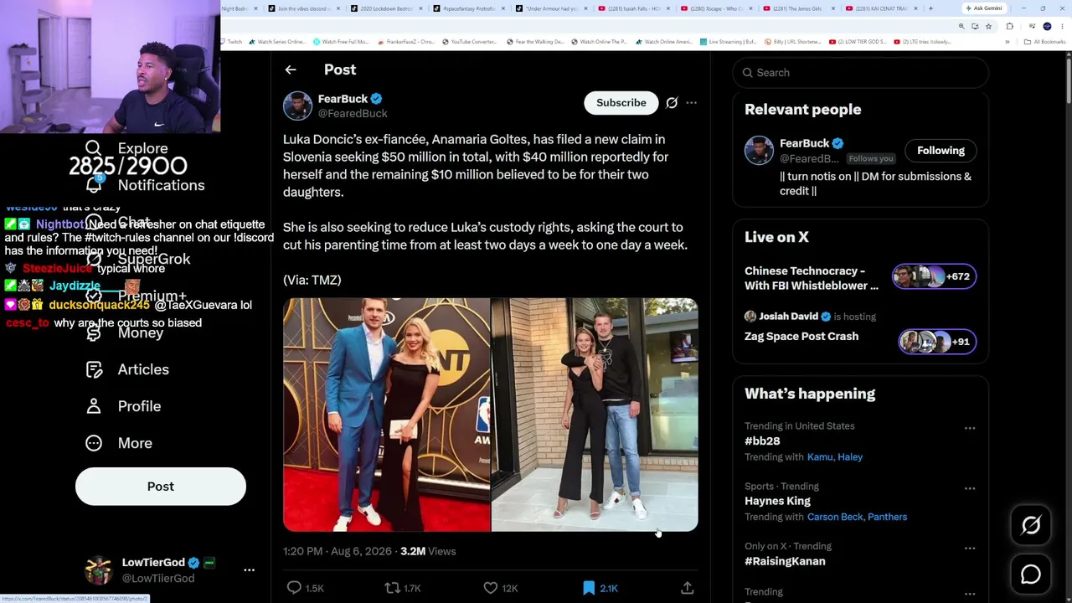Open the Carson Beck trending link
This screenshot has width=1072, height=603.
click(835, 518)
